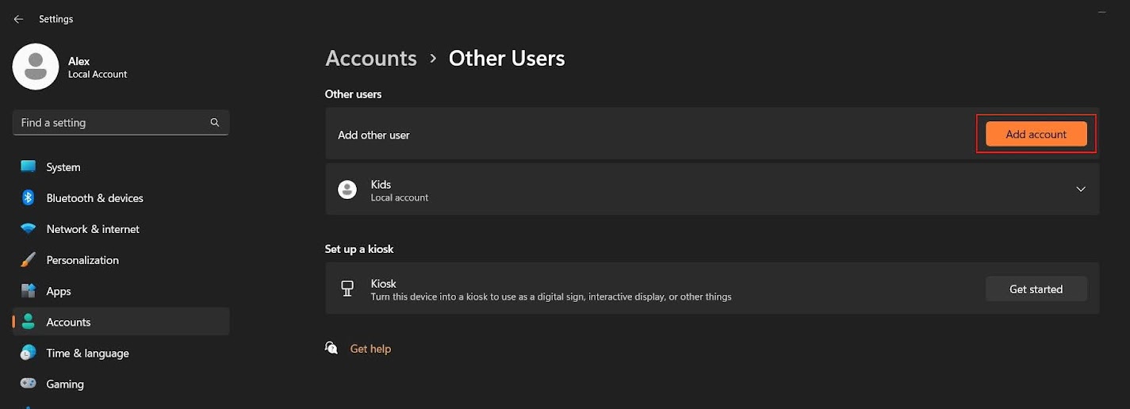
Task: Go to Accounts breadcrumb link
Action: tap(371, 59)
